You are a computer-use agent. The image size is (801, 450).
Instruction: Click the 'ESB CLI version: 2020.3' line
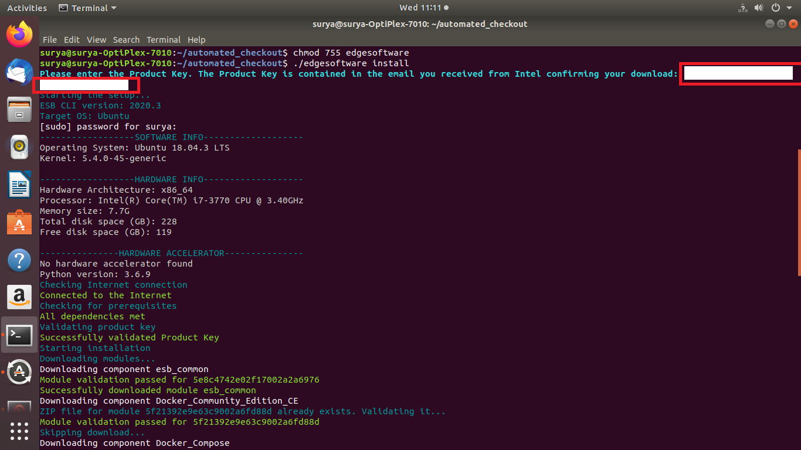pos(100,105)
